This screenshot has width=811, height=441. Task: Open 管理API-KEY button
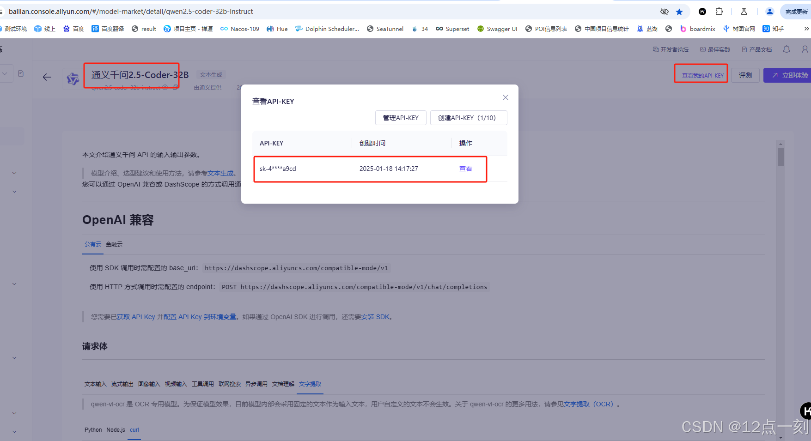(x=401, y=118)
